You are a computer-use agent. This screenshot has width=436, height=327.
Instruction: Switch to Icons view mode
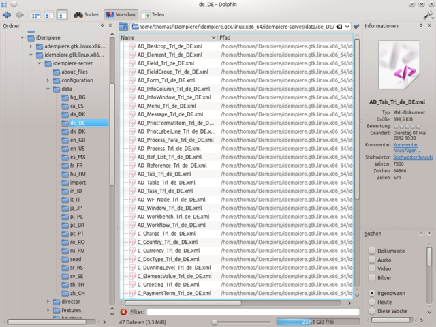(36, 14)
